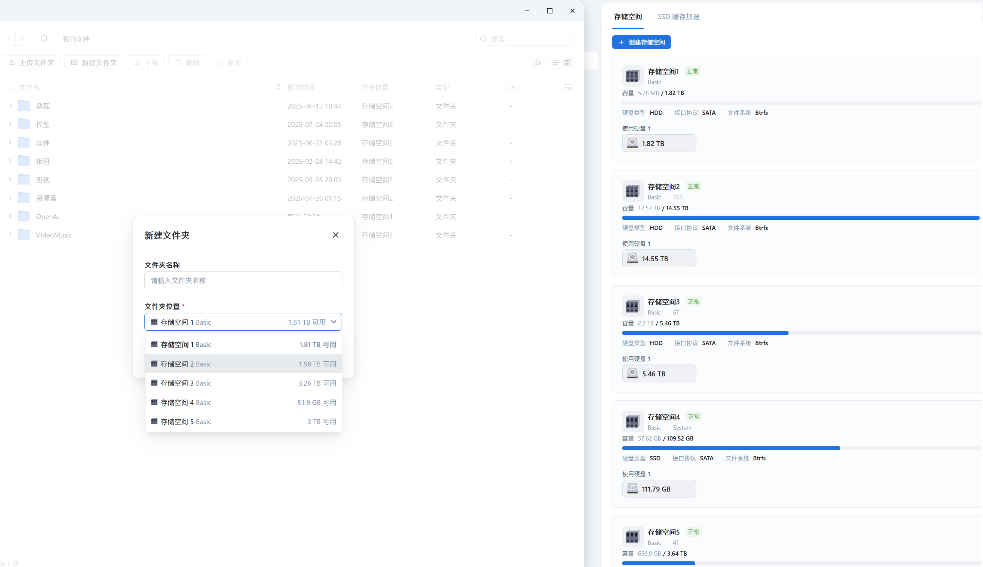Screen dimensions: 983x567
Task: Click the 111.79 GB SSD disk chip
Action: click(x=659, y=489)
